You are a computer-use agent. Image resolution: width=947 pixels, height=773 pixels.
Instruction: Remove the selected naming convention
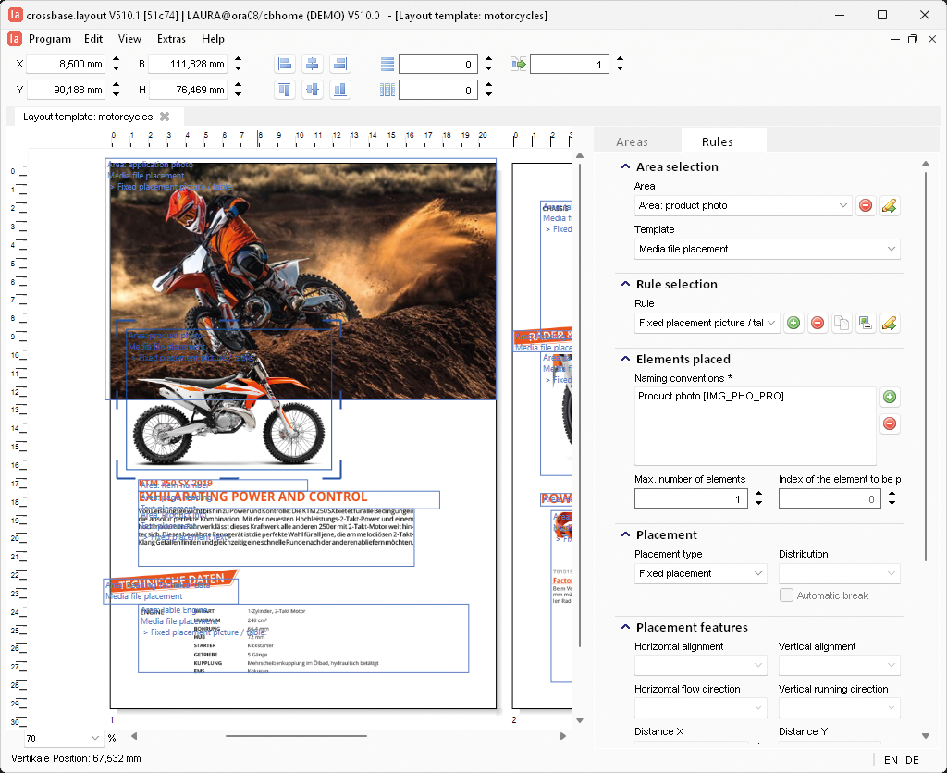click(889, 423)
